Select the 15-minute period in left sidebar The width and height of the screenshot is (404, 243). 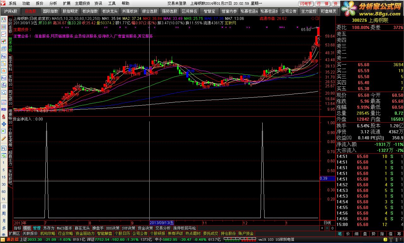[4, 177]
